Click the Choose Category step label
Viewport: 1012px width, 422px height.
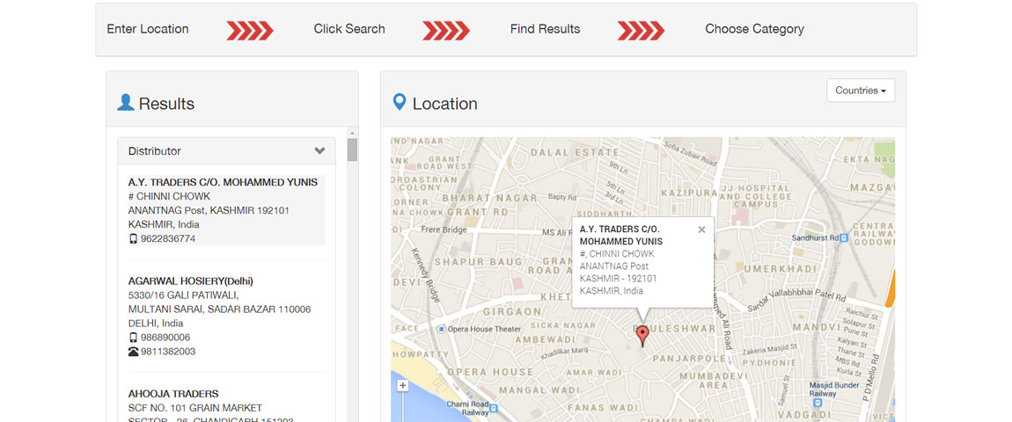pos(754,29)
